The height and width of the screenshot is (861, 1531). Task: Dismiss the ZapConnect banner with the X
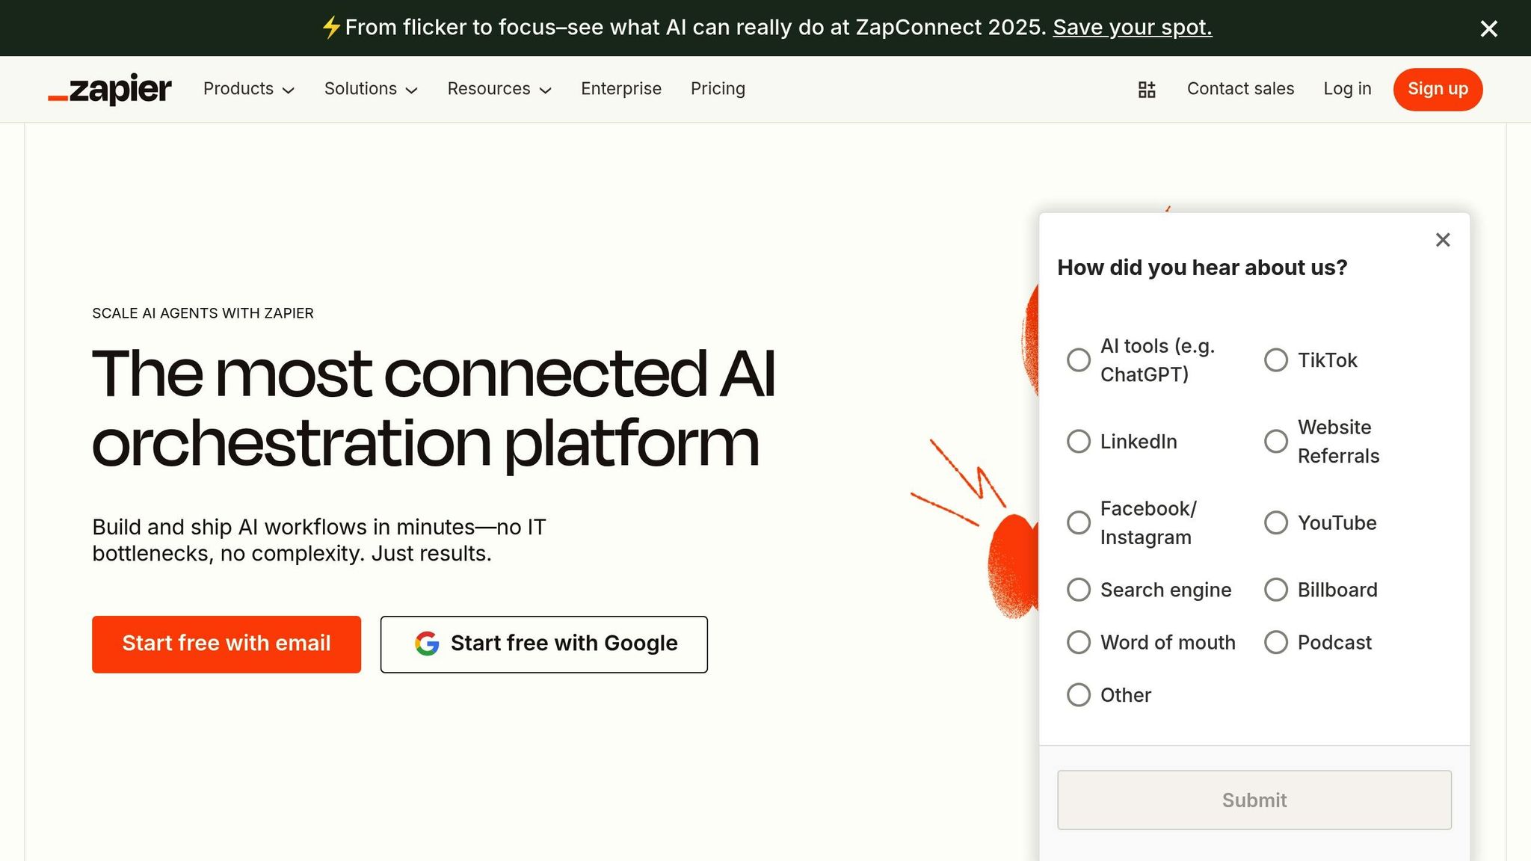point(1488,28)
